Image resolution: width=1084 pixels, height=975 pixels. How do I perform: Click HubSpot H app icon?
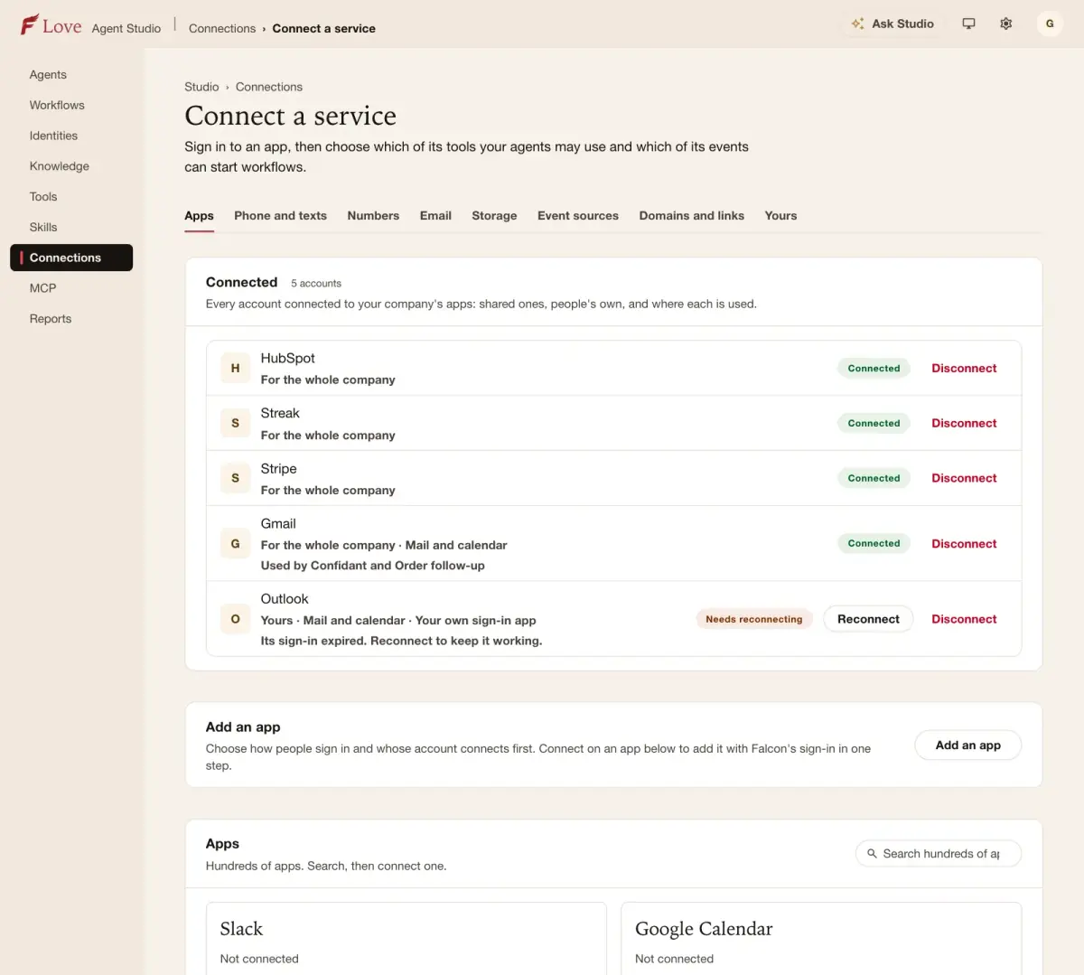pyautogui.click(x=235, y=368)
